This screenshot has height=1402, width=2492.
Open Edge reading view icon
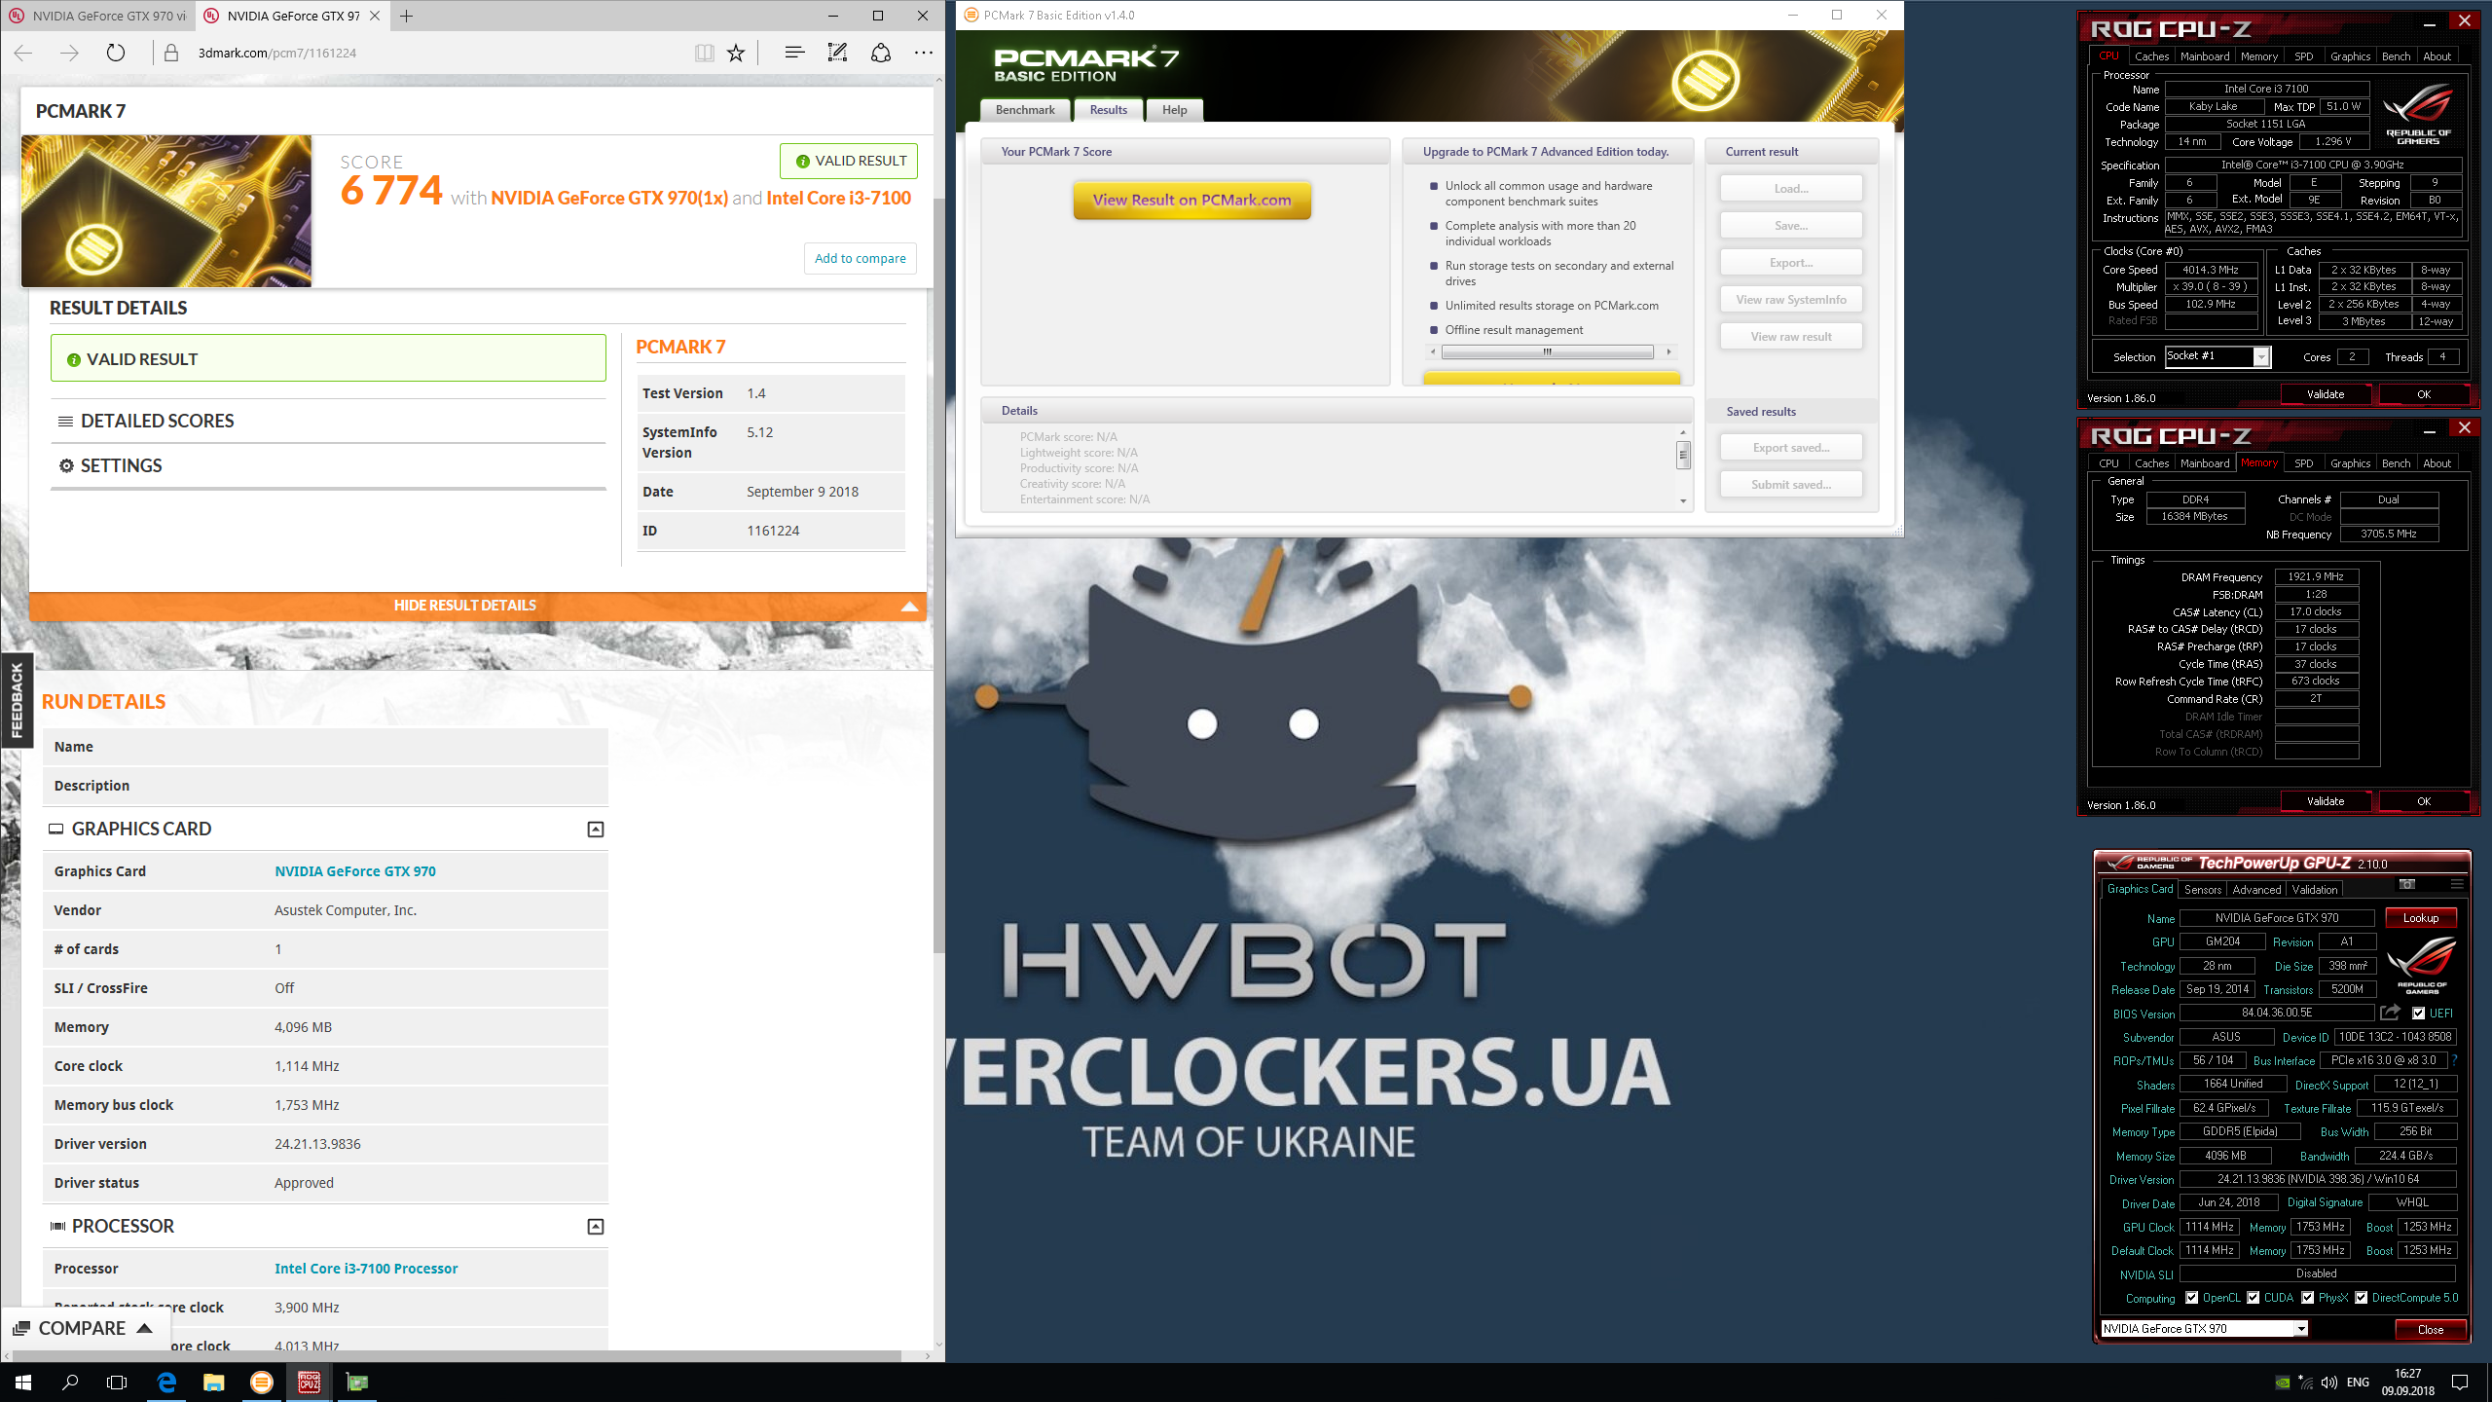pyautogui.click(x=705, y=53)
